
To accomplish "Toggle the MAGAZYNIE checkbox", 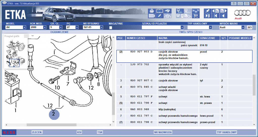I will (111, 28).
